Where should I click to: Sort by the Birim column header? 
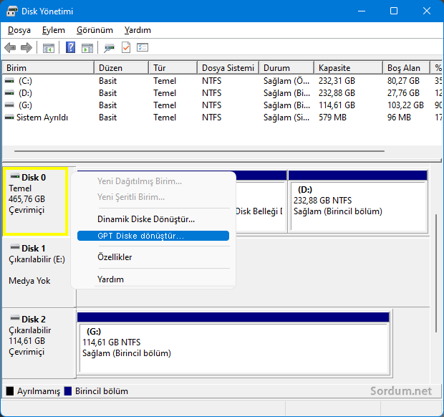tap(48, 68)
